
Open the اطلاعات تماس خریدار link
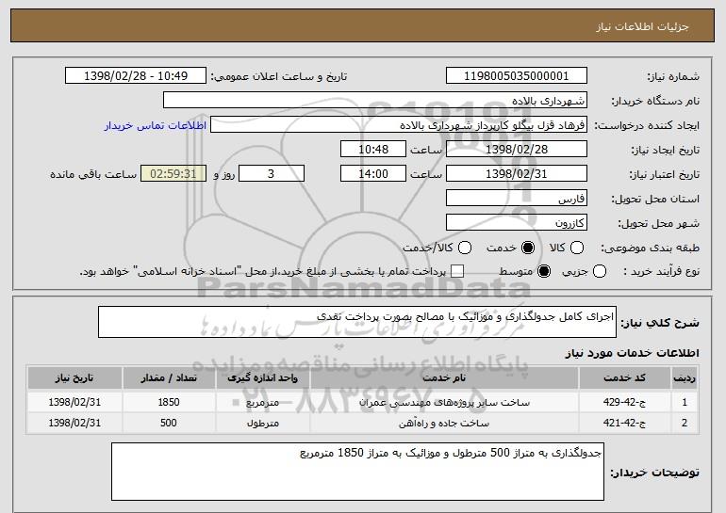click(x=156, y=125)
